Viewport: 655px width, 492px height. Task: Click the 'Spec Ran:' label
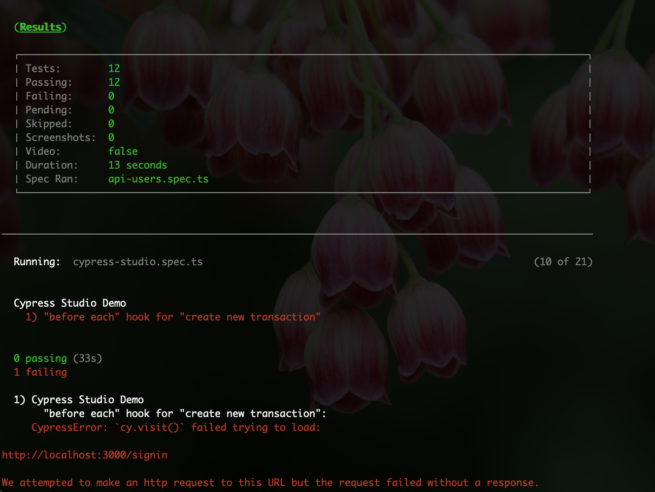point(52,179)
